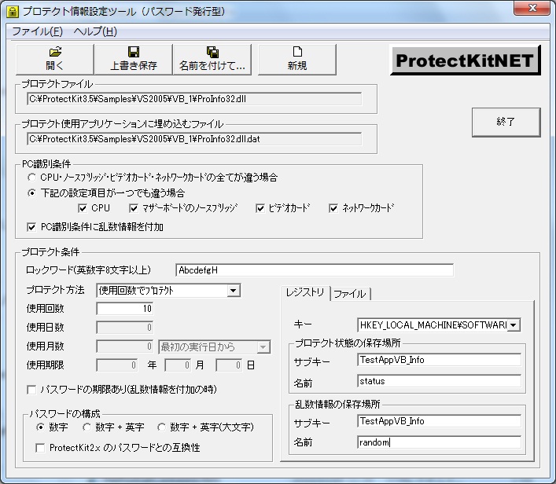The width and height of the screenshot is (556, 484).
Task: Click the 名前 field containing random
Action: [439, 442]
